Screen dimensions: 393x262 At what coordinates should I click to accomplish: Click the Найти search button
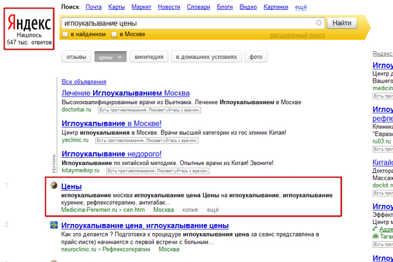click(342, 23)
